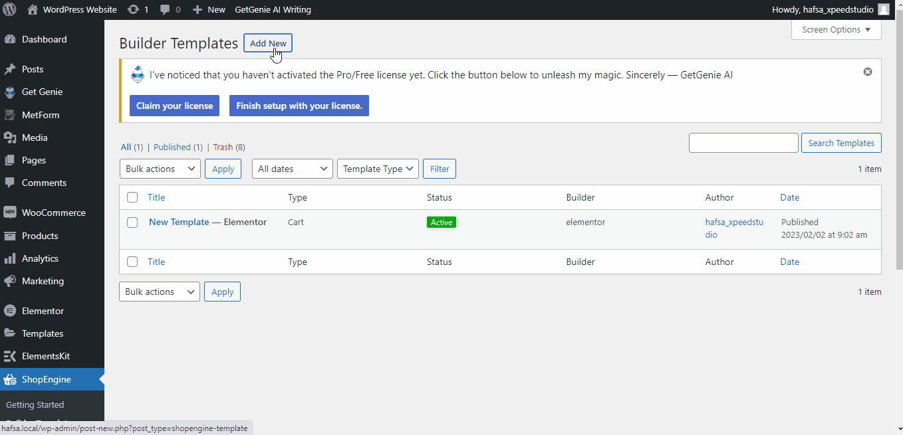Tick the select-all checkbox in table footer
Image resolution: width=903 pixels, height=435 pixels.
pyautogui.click(x=132, y=262)
